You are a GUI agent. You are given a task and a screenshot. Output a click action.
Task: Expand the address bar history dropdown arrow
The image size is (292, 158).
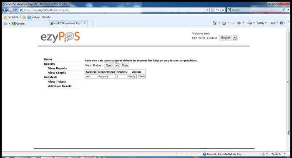tap(208, 10)
